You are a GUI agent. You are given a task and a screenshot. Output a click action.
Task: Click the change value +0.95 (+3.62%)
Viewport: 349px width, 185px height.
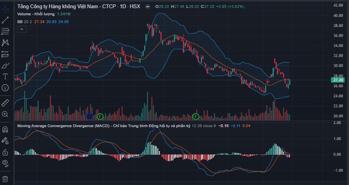[230, 7]
